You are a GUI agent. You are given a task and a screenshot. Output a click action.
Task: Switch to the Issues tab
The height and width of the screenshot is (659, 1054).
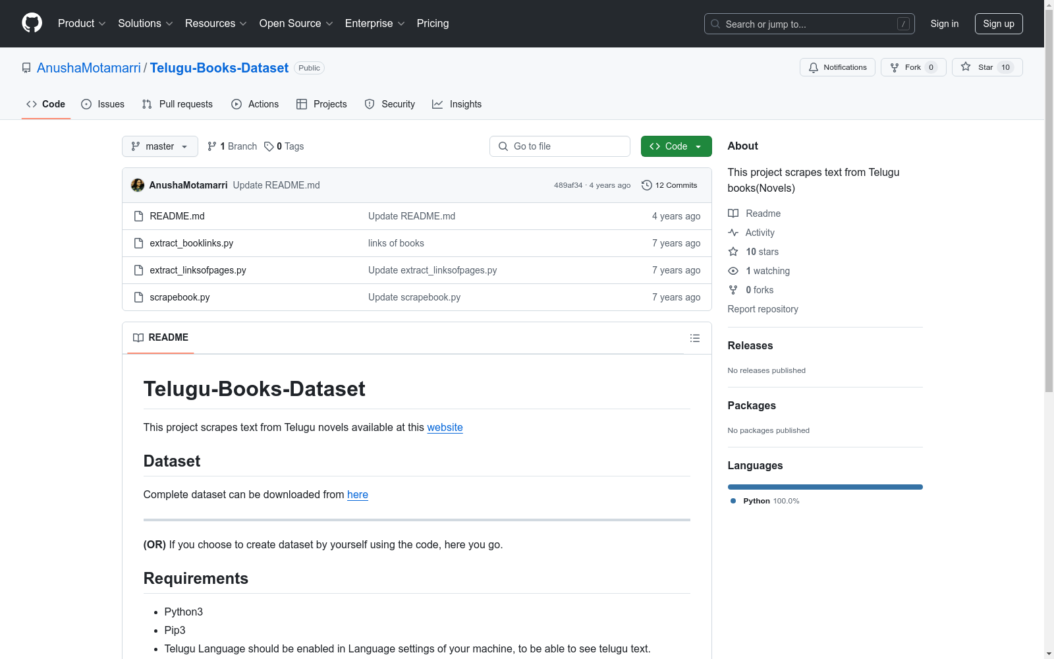coord(103,104)
